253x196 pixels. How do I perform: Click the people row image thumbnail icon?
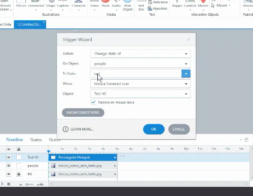tap(53, 166)
